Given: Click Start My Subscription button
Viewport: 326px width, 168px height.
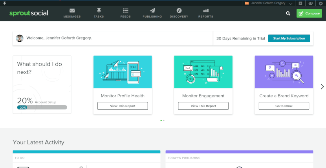Looking at the screenshot, I should click(x=289, y=38).
